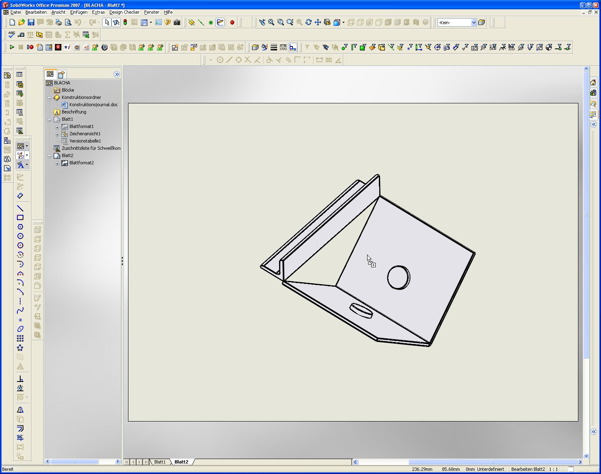Open the -Kein- dropdown list

474,23
